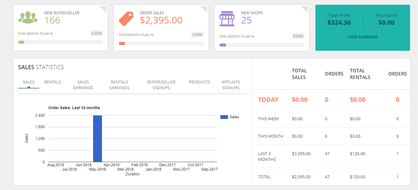
Task: Switch to Buyer/Seller Signups tab
Action: pos(161,85)
